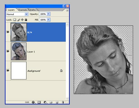Viewport: 139px width, 108px height.
Task: Lock layer position icon
Action: [22, 20]
